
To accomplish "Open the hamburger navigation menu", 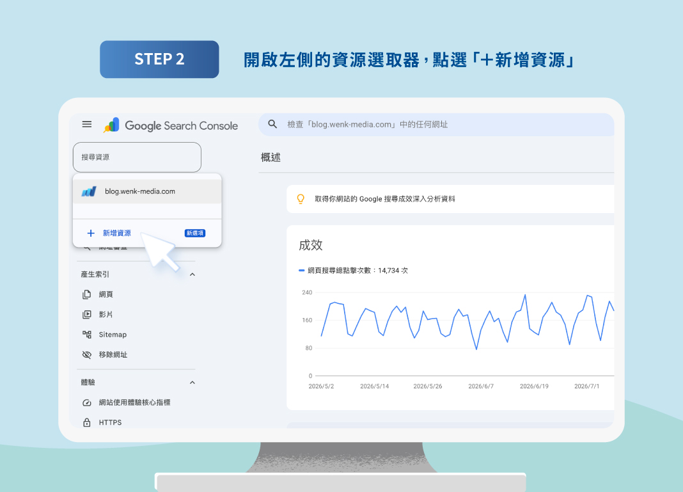I will click(87, 124).
